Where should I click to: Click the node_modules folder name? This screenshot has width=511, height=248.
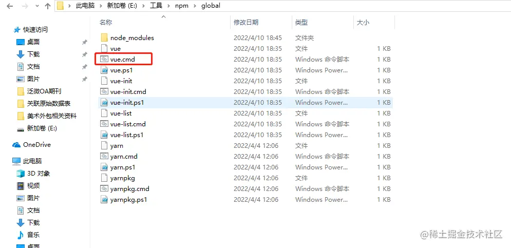click(132, 38)
